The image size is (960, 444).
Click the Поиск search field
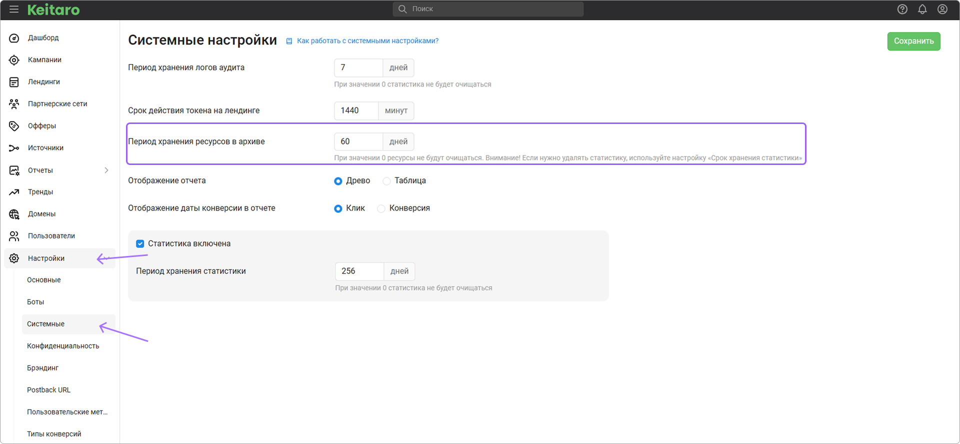coord(488,9)
